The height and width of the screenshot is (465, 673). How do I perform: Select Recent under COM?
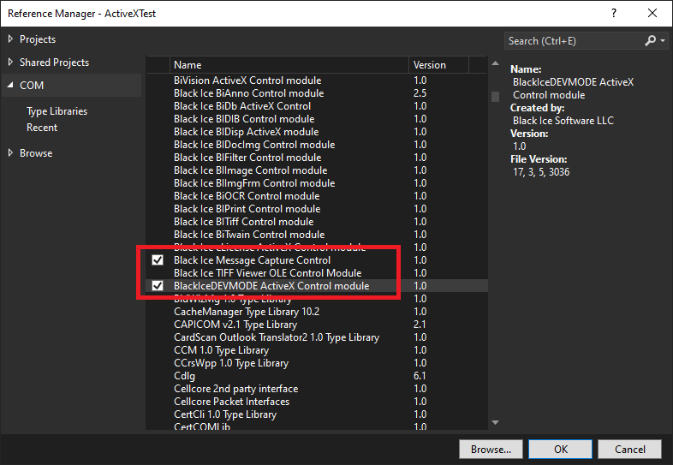click(42, 128)
